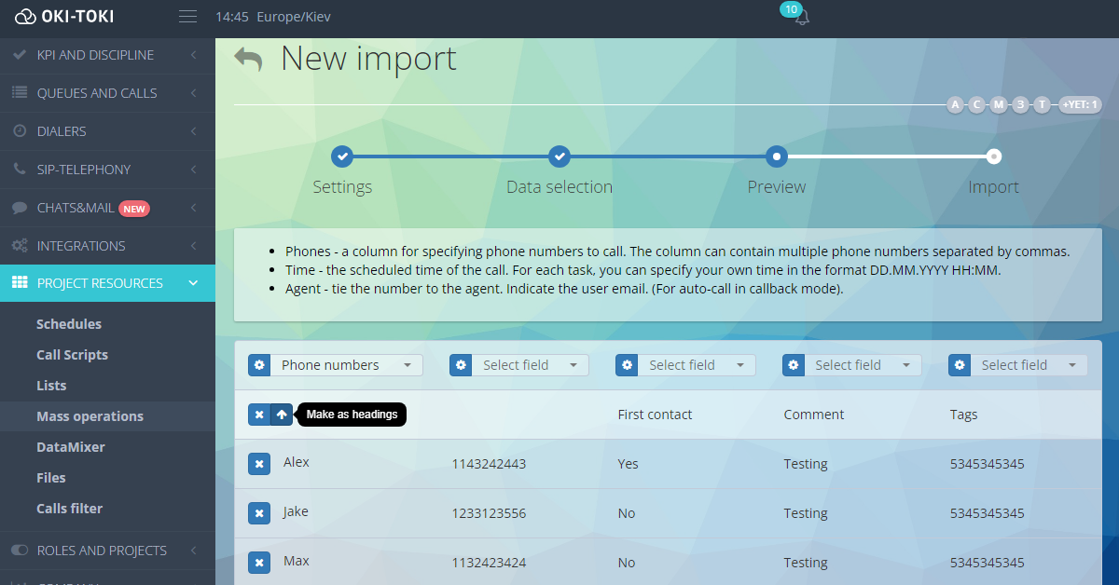The width and height of the screenshot is (1119, 585).
Task: Click the 'Make as headings' up-arrow button
Action: point(282,415)
